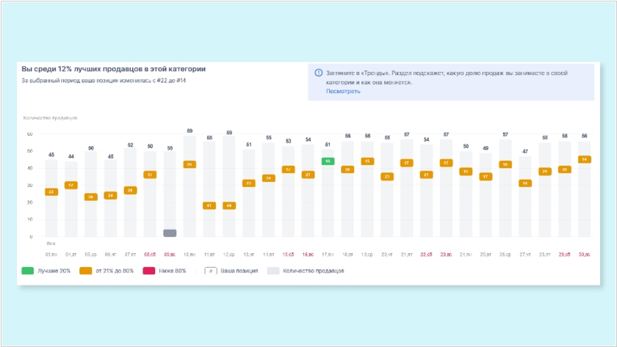Toggle the green Лучшие 20% legend swatch
The height and width of the screenshot is (347, 617).
point(28,271)
